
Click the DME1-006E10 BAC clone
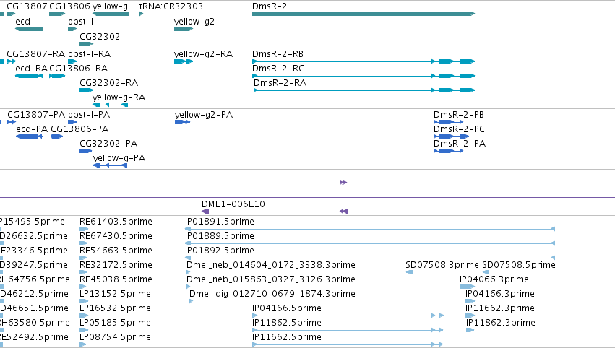pos(275,212)
